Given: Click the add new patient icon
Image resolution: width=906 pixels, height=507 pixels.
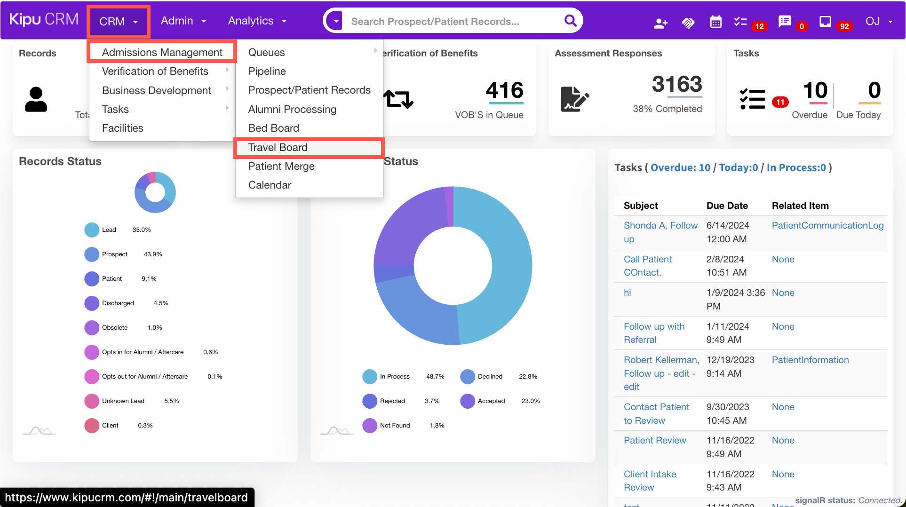Looking at the screenshot, I should click(x=660, y=23).
